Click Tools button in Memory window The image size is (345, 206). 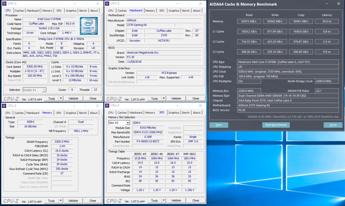(51, 201)
